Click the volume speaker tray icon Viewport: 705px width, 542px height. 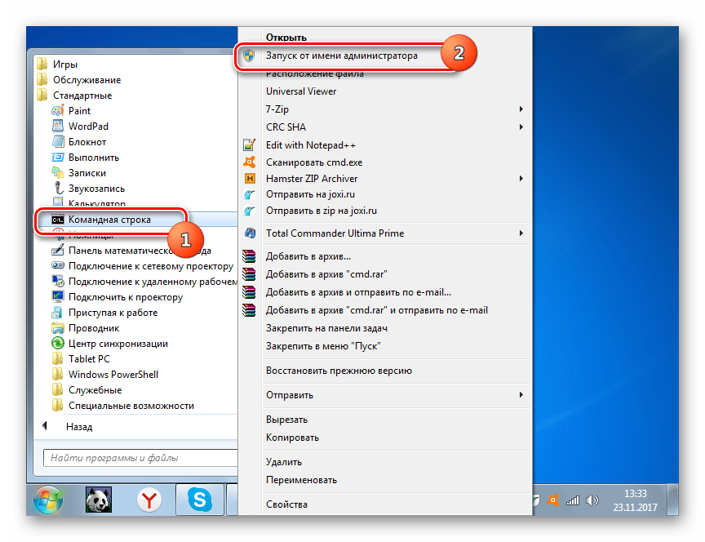click(592, 500)
